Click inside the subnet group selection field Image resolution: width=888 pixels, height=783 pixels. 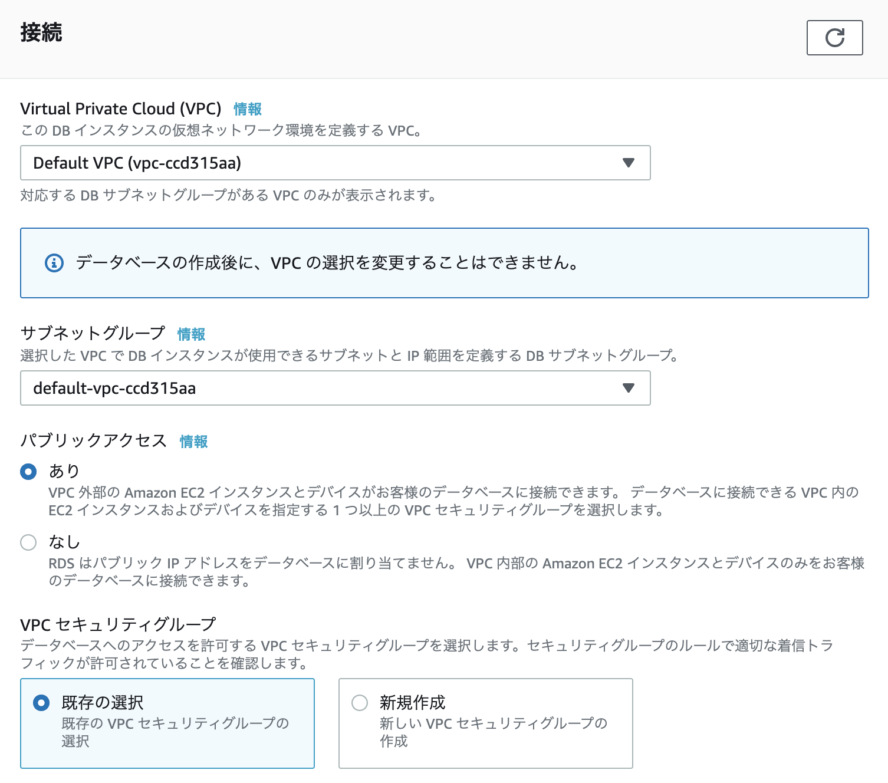(295, 388)
